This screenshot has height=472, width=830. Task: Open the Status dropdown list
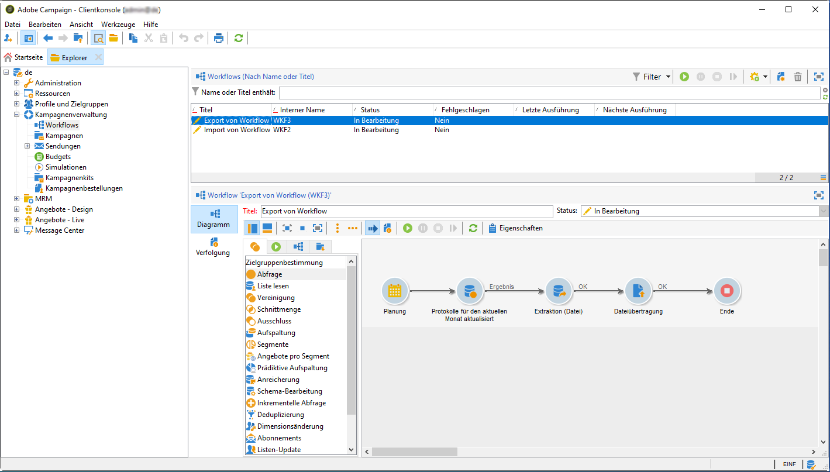(x=823, y=211)
